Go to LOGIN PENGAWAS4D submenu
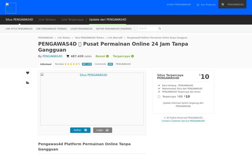The height and width of the screenshot is (158, 252). [81, 29]
